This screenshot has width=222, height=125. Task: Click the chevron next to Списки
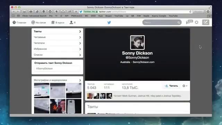(80, 55)
